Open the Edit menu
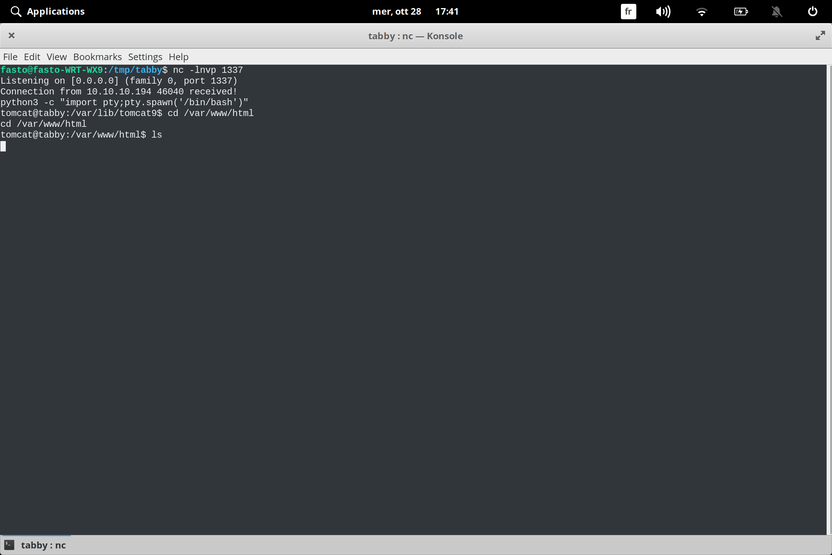Image resolution: width=832 pixels, height=555 pixels. 32,57
